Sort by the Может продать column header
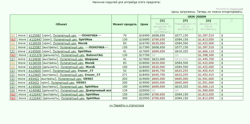 (x=125, y=24)
